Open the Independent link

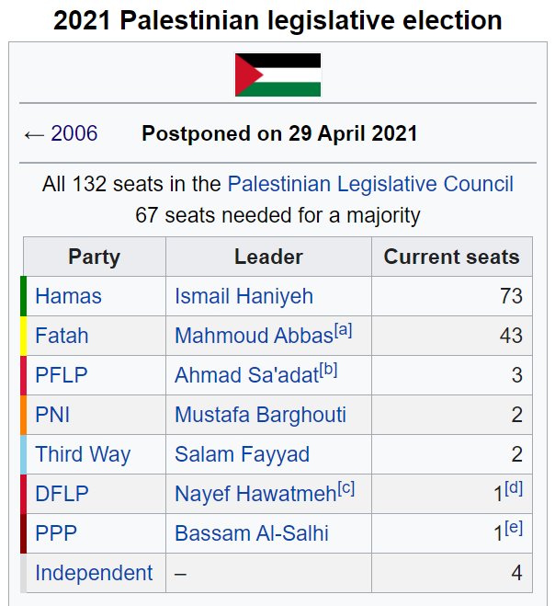coord(94,573)
